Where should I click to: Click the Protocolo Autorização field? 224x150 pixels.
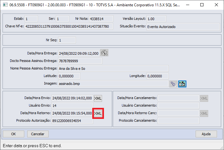pos(72,120)
